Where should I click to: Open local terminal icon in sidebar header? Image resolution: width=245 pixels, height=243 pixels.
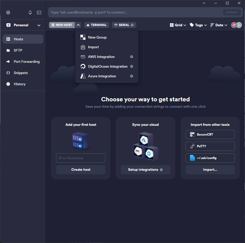pos(39,13)
